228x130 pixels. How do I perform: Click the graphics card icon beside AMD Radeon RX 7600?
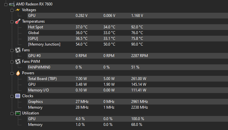coord(11,4)
